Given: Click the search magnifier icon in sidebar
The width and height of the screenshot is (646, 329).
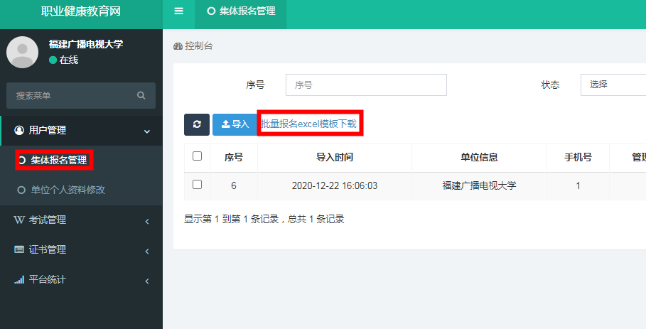Looking at the screenshot, I should (141, 95).
